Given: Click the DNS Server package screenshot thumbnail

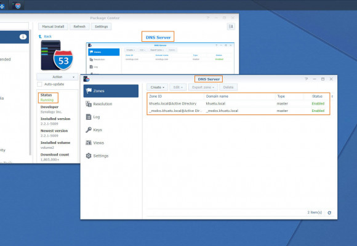Looking at the screenshot, I should 160,58.
